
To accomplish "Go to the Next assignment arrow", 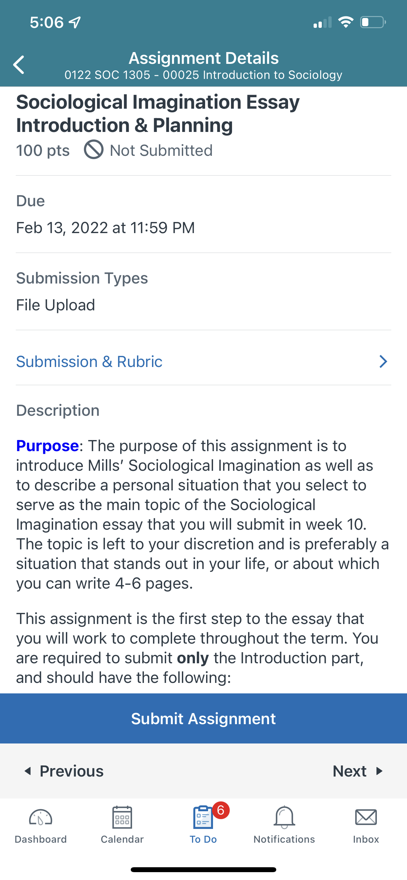I will point(379,771).
